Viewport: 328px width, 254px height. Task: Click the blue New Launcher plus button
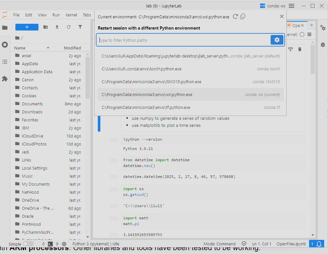pos(27,27)
